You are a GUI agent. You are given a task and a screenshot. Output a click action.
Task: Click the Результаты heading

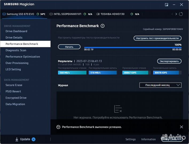(65, 61)
